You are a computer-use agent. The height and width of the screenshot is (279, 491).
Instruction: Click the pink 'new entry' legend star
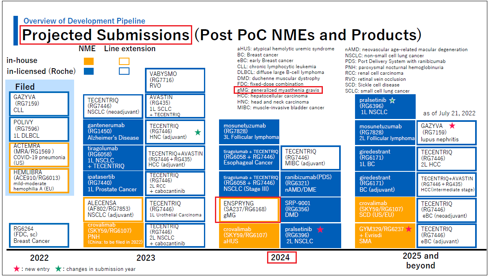point(16,269)
